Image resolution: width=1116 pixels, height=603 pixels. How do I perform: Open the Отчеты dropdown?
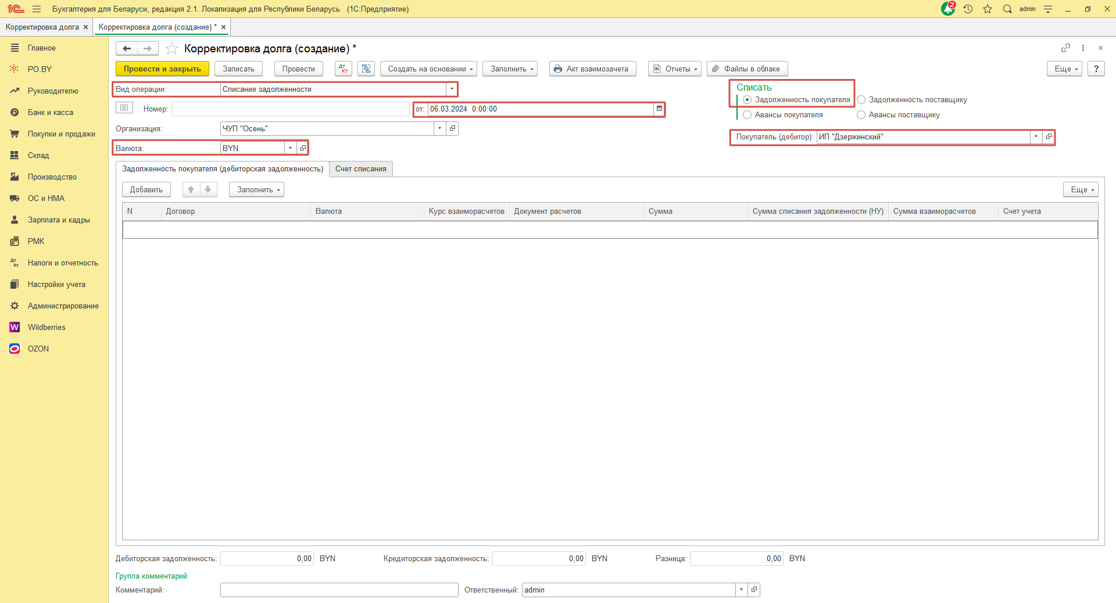click(x=675, y=69)
